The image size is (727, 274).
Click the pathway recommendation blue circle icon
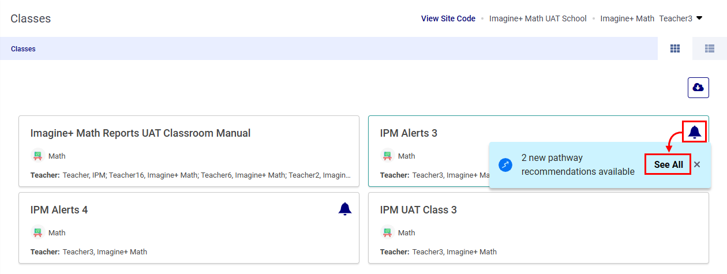coord(505,165)
